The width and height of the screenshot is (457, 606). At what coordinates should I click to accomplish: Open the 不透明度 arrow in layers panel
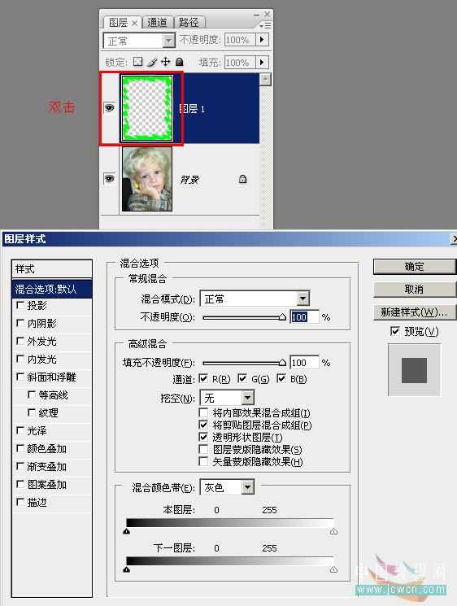262,39
